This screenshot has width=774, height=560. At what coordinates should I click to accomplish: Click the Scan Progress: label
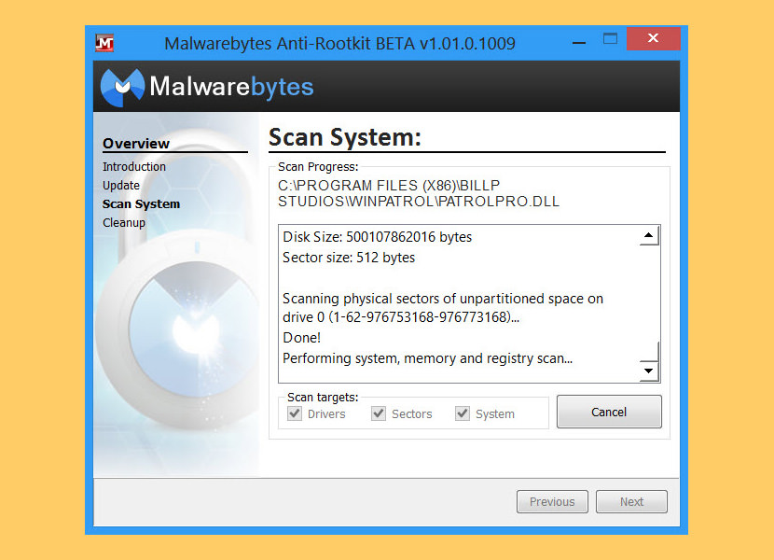point(318,166)
